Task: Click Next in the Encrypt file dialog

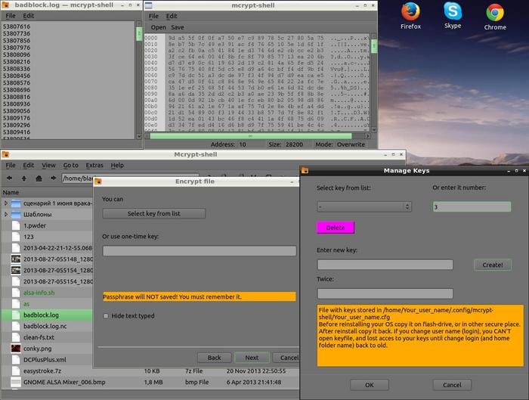Action: [x=252, y=358]
